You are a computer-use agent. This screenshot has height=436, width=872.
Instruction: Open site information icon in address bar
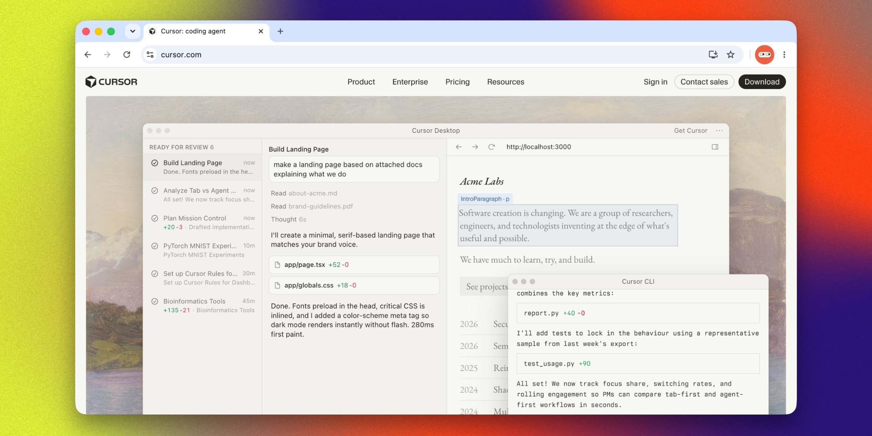[x=150, y=54]
